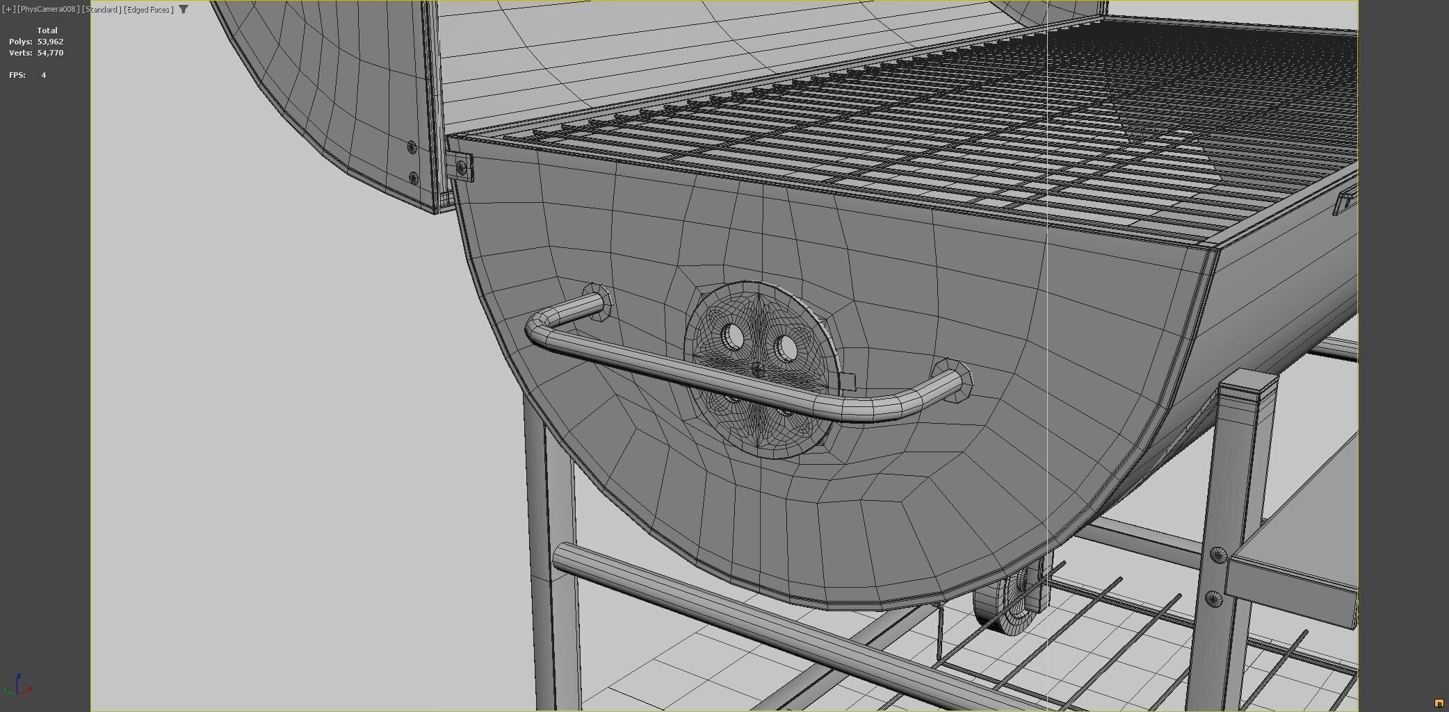Open the PhysCamera008 point-of-view menu
This screenshot has height=712, width=1449.
coord(49,10)
